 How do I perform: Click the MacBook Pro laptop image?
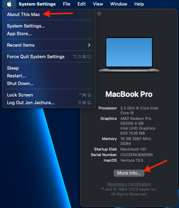point(129,54)
